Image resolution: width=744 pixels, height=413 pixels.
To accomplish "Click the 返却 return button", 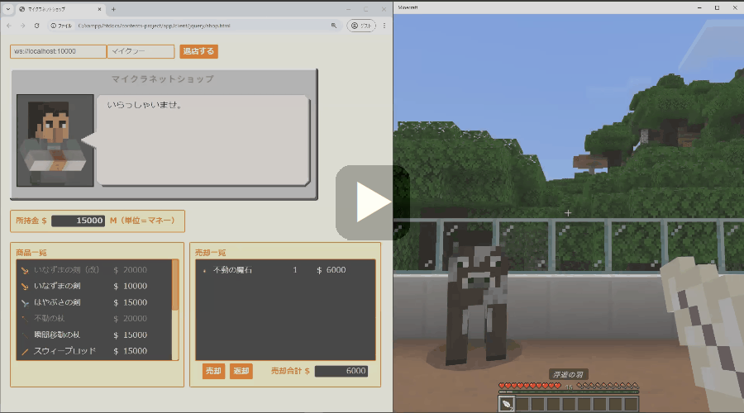I will coord(241,371).
